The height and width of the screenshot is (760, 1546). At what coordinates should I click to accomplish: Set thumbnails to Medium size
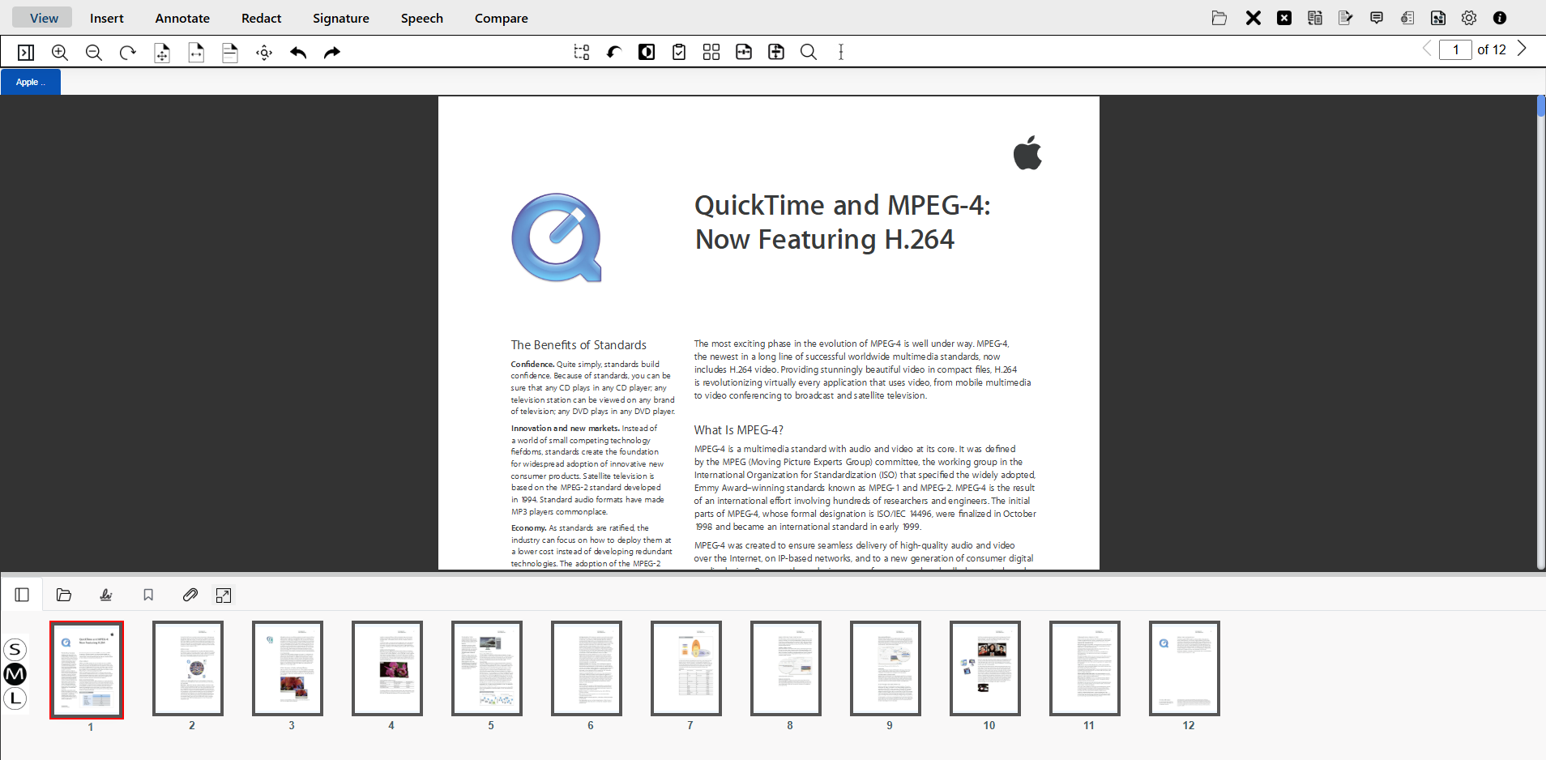point(15,673)
